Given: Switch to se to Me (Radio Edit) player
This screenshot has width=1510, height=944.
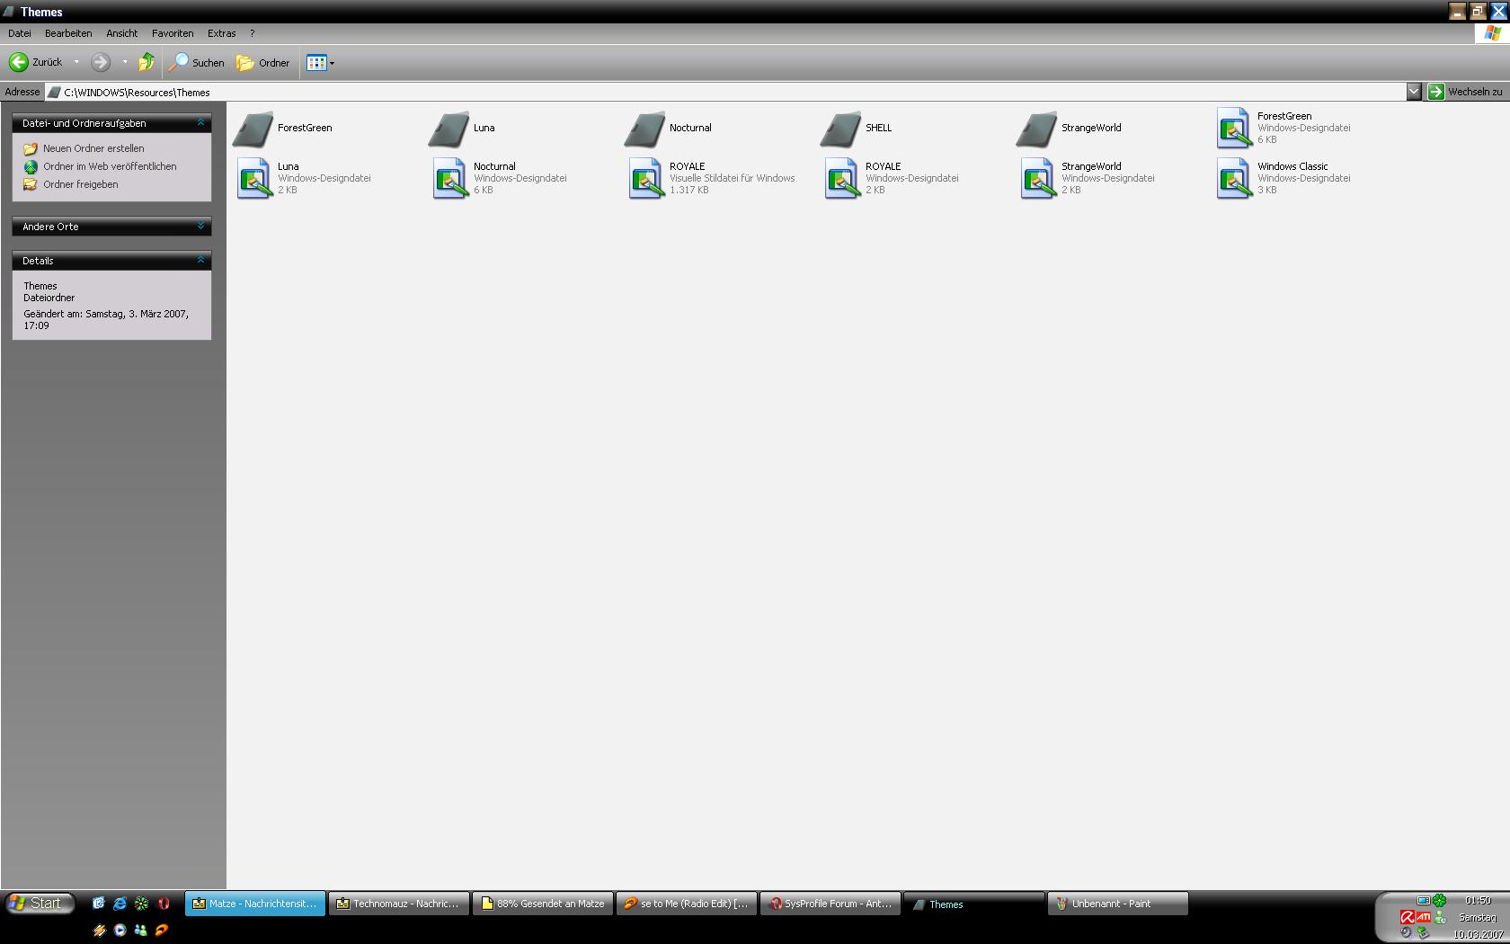Looking at the screenshot, I should 687,904.
